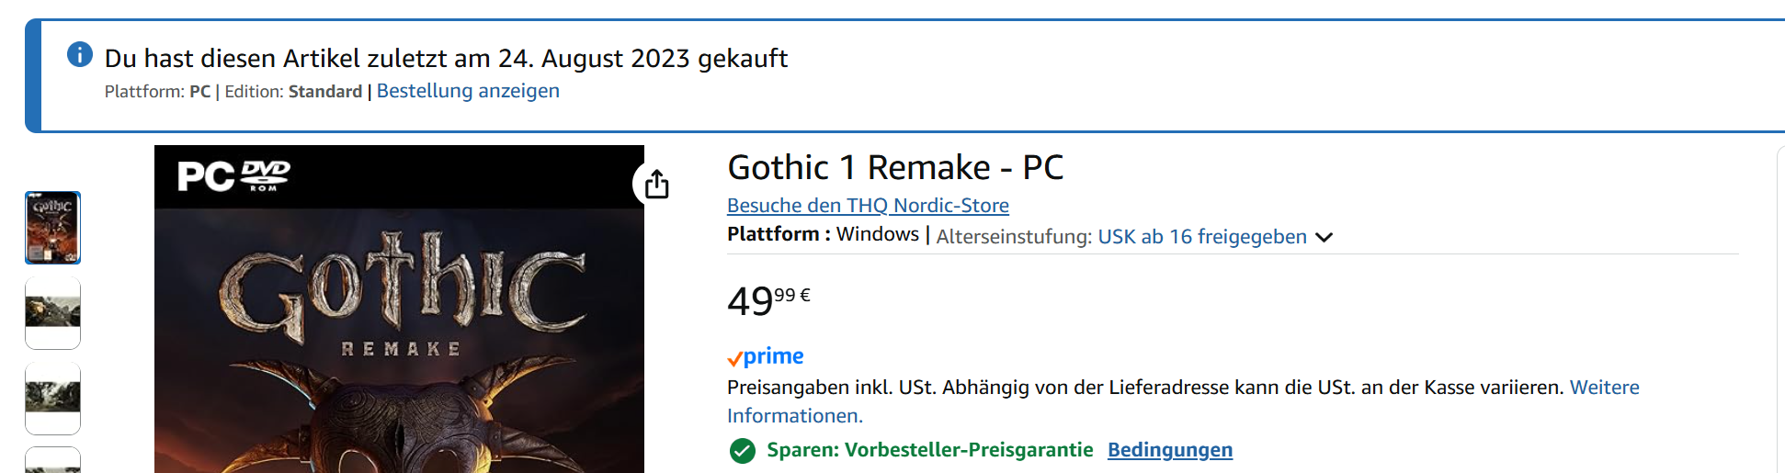Viewport: 1785px width, 473px height.
Task: Open the "Weitere Informationen" link
Action: point(1604,388)
